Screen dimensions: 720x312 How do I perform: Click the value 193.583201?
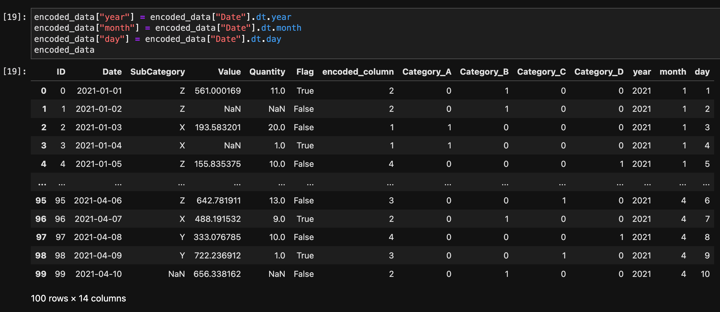coord(218,127)
